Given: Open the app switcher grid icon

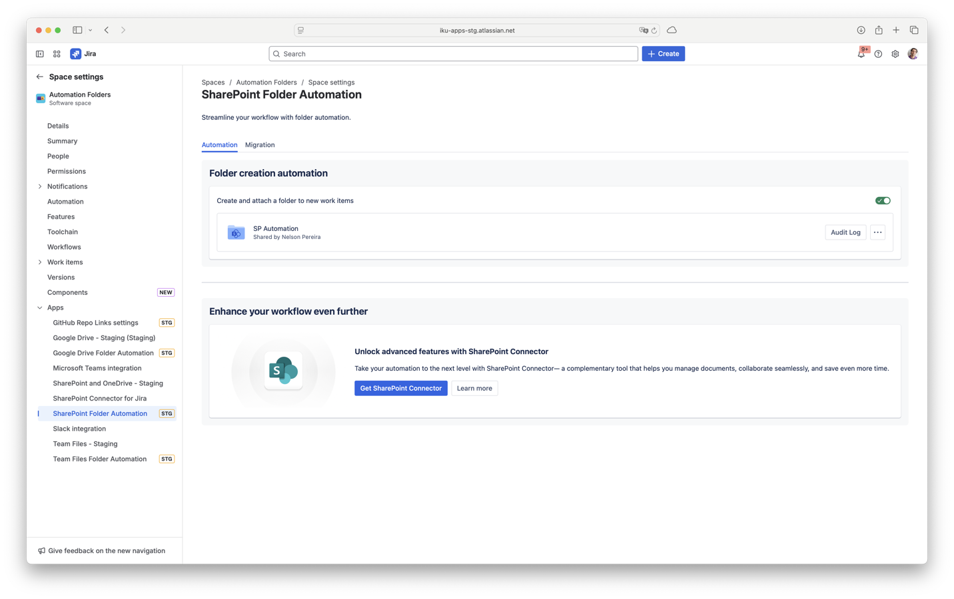Looking at the screenshot, I should (57, 53).
